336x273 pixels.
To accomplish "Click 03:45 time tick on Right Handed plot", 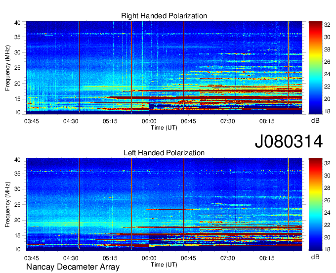I will click(x=32, y=121).
